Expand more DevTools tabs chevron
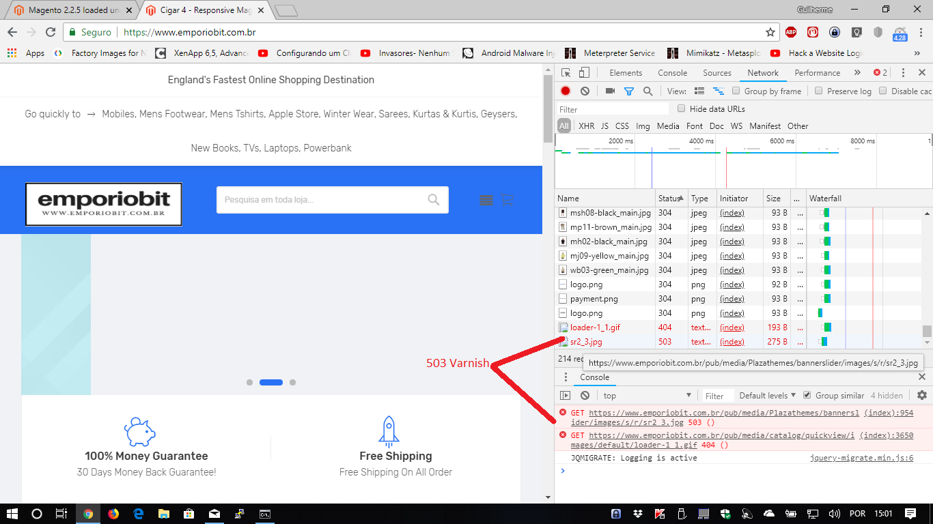 pyautogui.click(x=857, y=73)
